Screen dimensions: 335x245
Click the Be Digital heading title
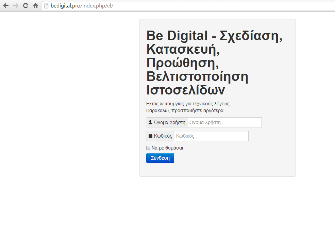pos(214,63)
